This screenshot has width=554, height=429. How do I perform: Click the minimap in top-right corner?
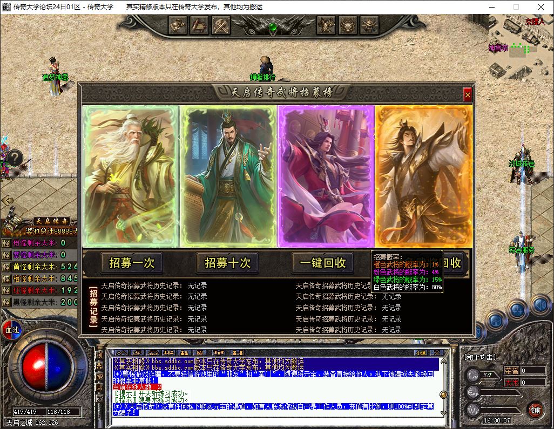(x=521, y=47)
